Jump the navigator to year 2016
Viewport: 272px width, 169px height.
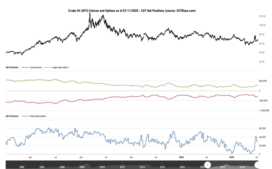pyautogui.click(x=162, y=167)
